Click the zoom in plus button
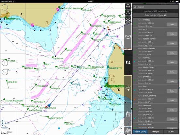This screenshot has height=135, width=180. pyautogui.click(x=5, y=63)
